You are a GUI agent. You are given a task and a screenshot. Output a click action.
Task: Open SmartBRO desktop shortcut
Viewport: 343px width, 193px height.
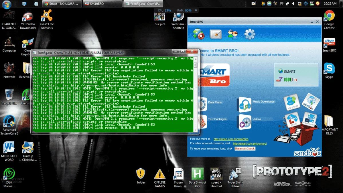(329, 45)
